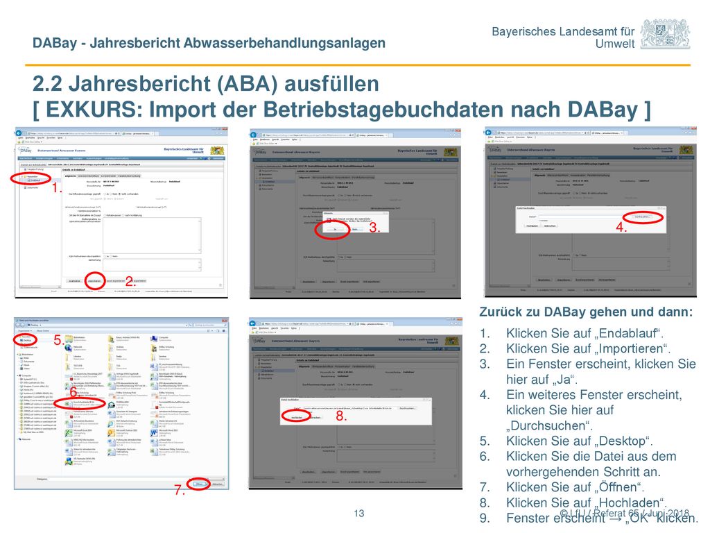
Task: Click the Bemerkung text area in top-left screenshot
Action: [x=152, y=265]
